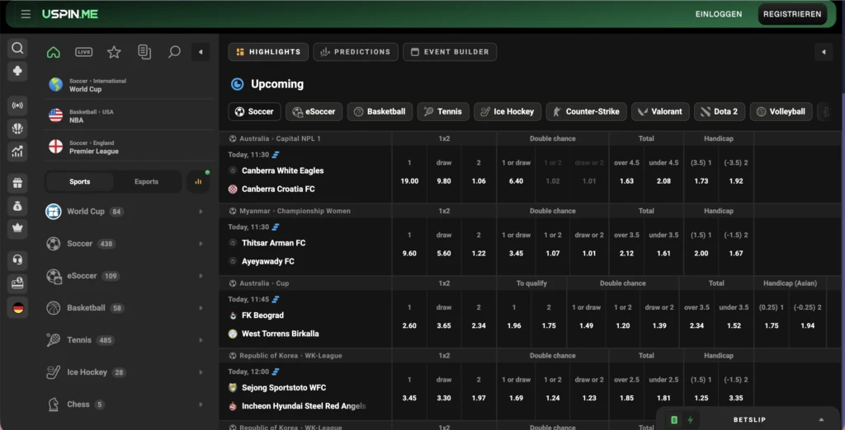Open Incheon Hyundai Steel Red Angels team
Viewport: 845px width, 430px height.
tap(304, 406)
